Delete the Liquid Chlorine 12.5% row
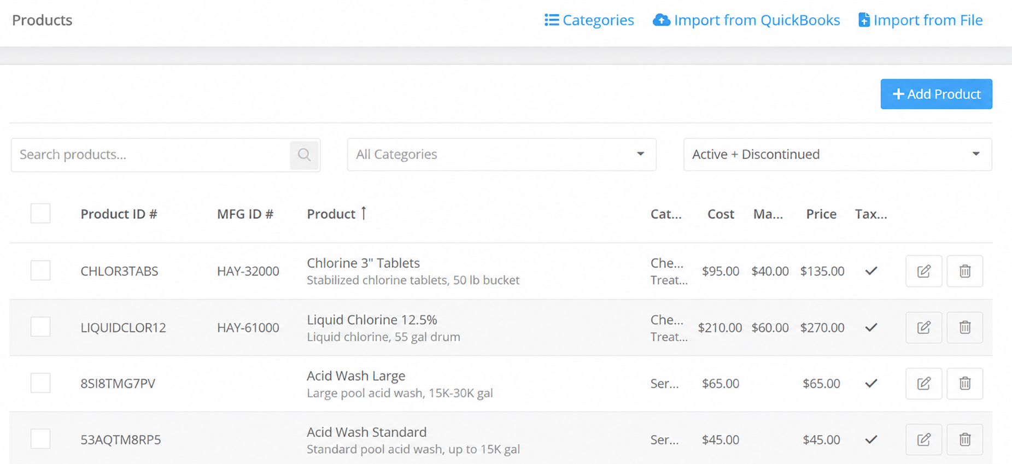This screenshot has height=464, width=1012. (965, 327)
